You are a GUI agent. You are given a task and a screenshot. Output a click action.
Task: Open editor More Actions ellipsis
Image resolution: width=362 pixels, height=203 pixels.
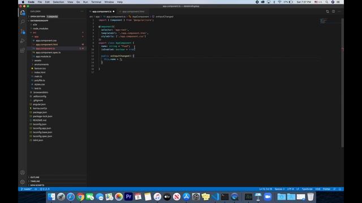[339, 11]
